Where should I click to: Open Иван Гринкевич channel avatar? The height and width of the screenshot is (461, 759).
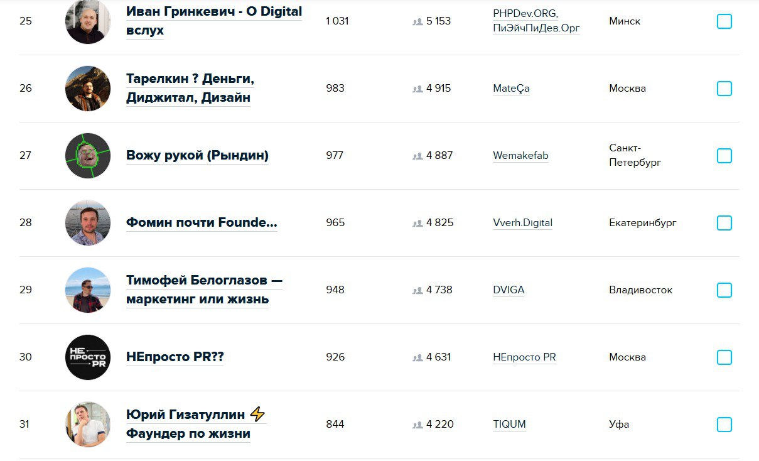click(88, 21)
